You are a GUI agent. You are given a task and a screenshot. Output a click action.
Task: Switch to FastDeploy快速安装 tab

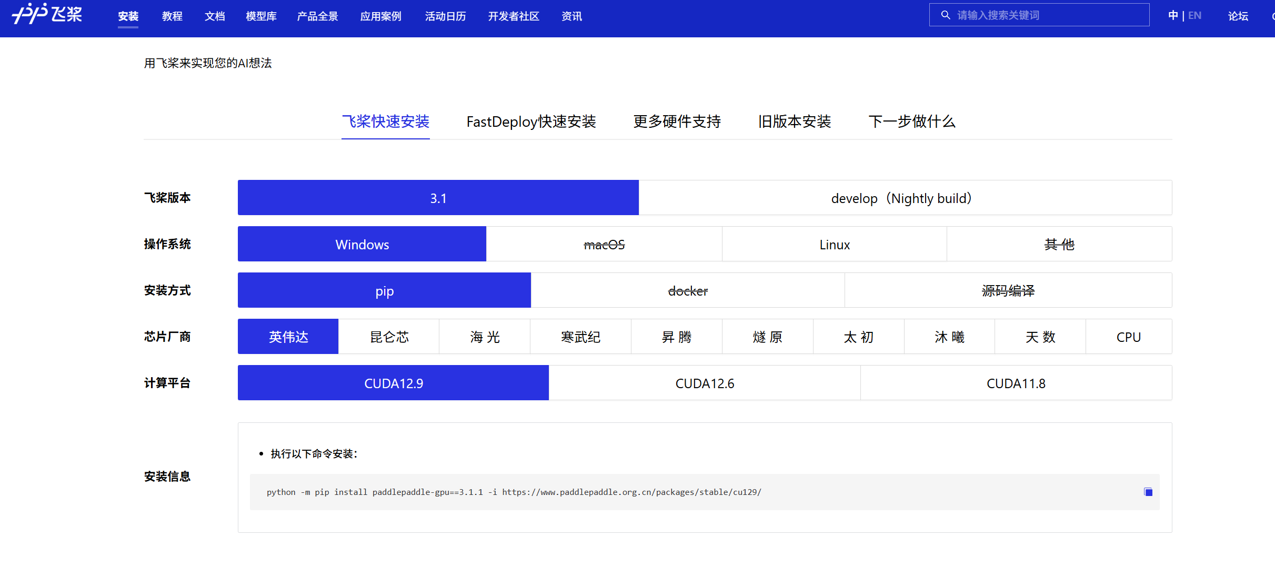pyautogui.click(x=531, y=121)
